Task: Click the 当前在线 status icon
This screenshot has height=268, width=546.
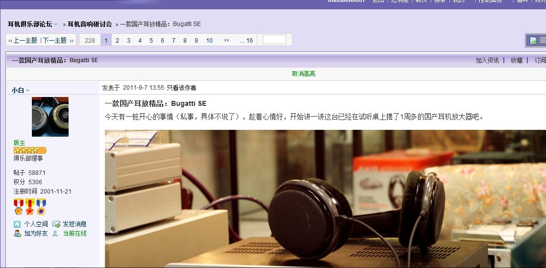Action: [x=55, y=234]
